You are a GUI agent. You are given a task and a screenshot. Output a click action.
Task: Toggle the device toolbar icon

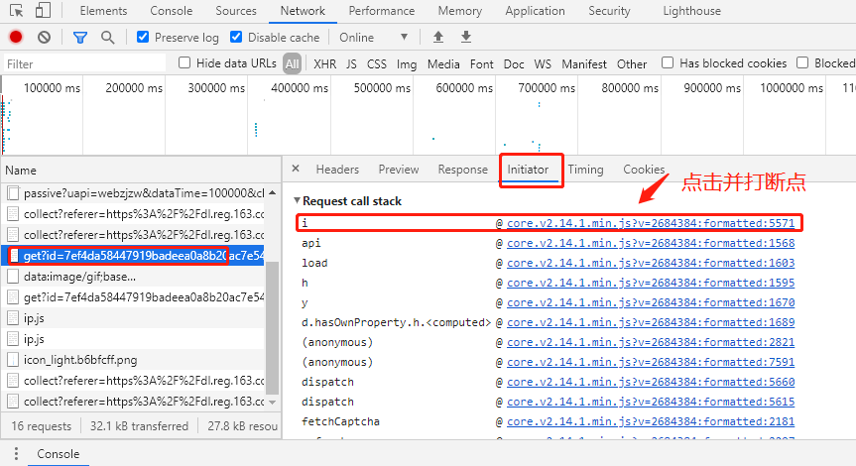[x=43, y=10]
